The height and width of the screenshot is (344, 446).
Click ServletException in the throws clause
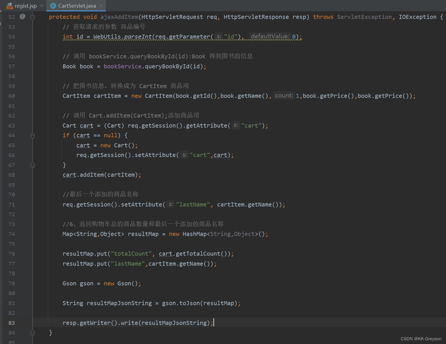tap(365, 17)
